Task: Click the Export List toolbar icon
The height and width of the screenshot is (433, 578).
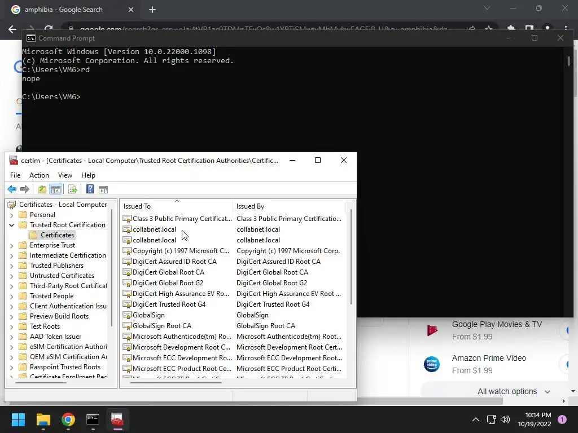Action: point(73,189)
